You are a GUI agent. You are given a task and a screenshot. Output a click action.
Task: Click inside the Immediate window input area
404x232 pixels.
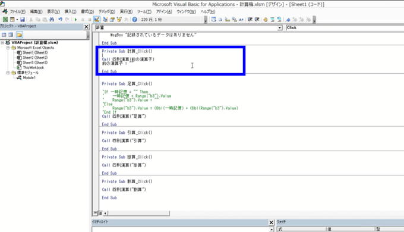[181, 229]
